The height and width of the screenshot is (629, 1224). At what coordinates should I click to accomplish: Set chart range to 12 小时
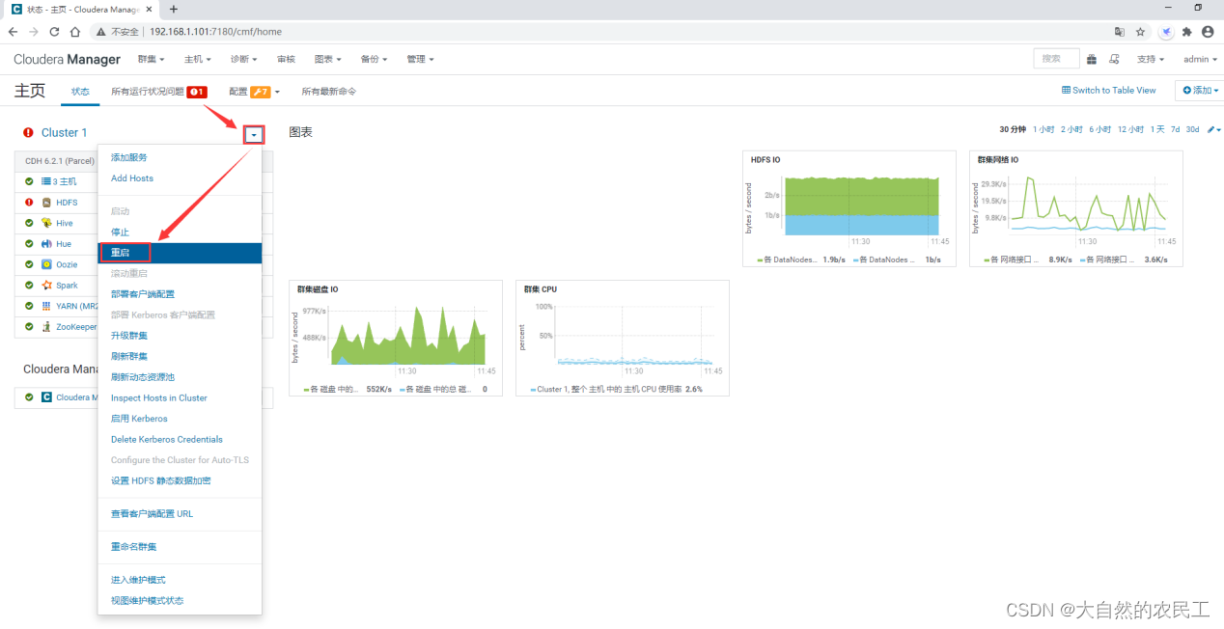click(1130, 129)
